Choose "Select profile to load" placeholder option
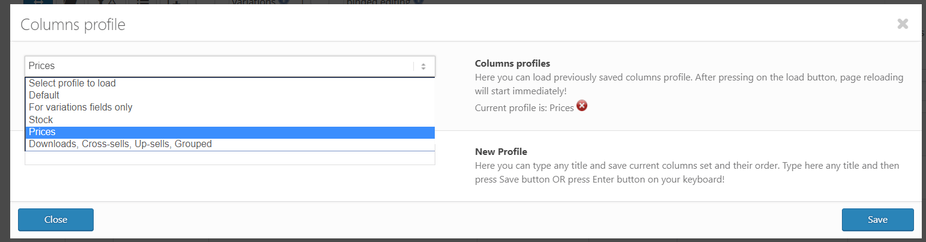The width and height of the screenshot is (926, 242). [x=72, y=83]
